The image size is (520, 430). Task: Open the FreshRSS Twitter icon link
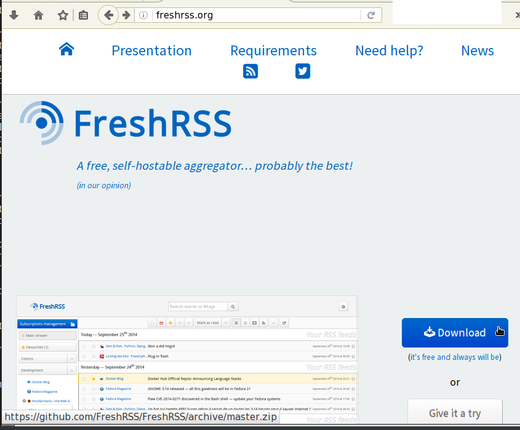point(302,71)
